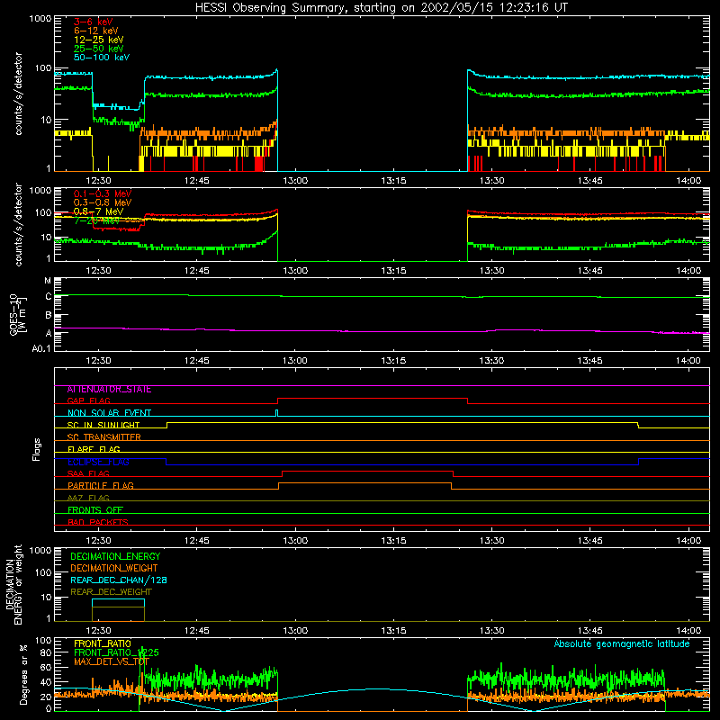Click the SC_TRANSMITTER flag label
This screenshot has width=720, height=720.
(103, 437)
